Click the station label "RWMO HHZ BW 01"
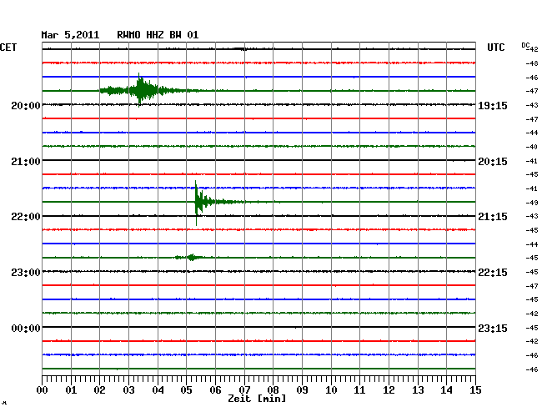 158,35
